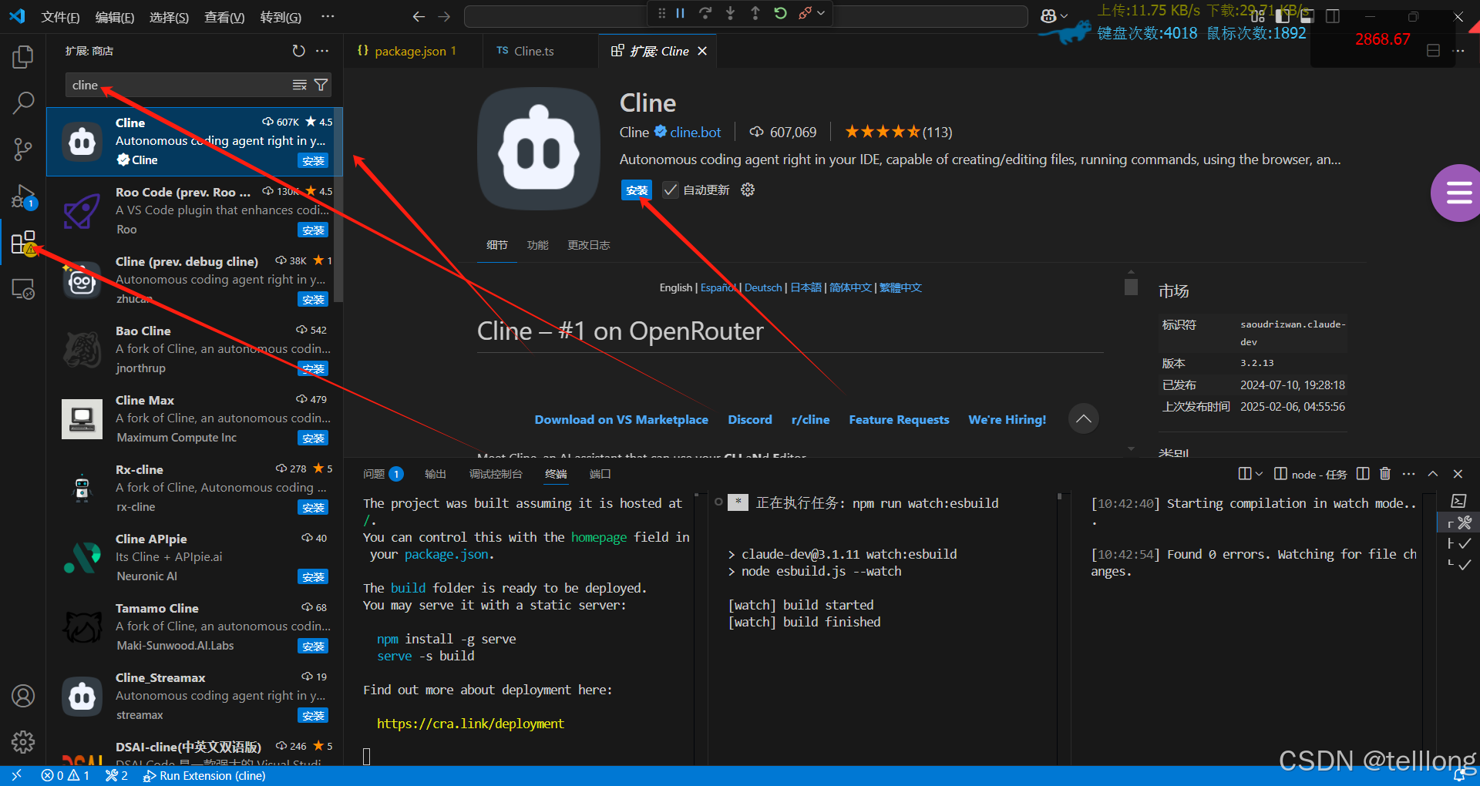Open more actions in Extensions header
1480x786 pixels.
pyautogui.click(x=322, y=51)
